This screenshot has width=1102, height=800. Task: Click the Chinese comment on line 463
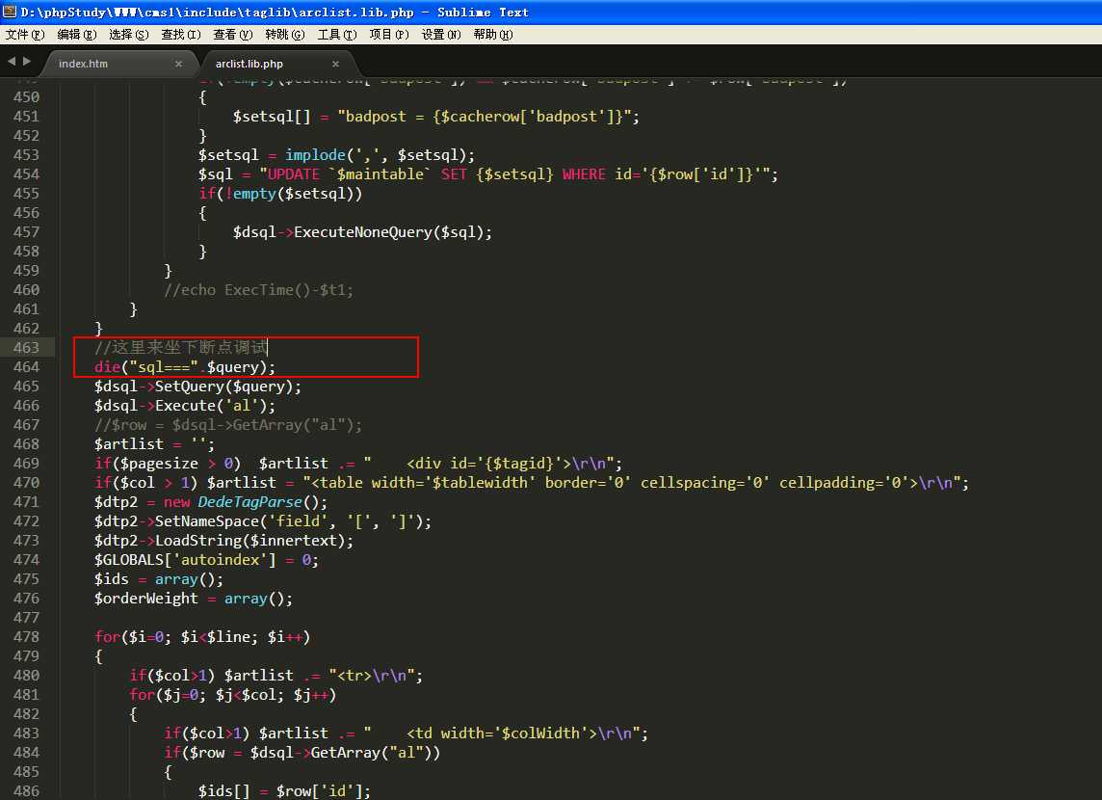point(181,347)
